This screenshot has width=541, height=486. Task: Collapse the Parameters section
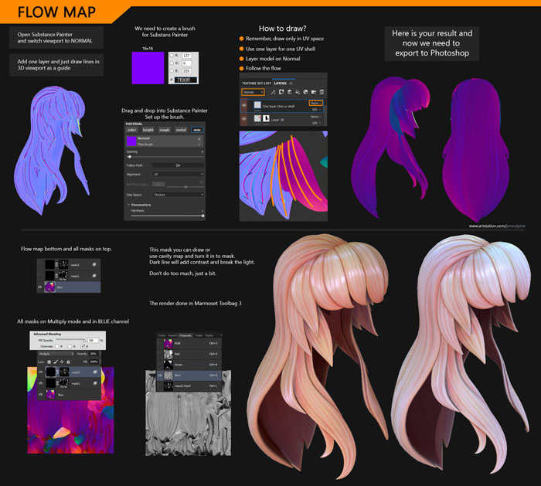(128, 205)
